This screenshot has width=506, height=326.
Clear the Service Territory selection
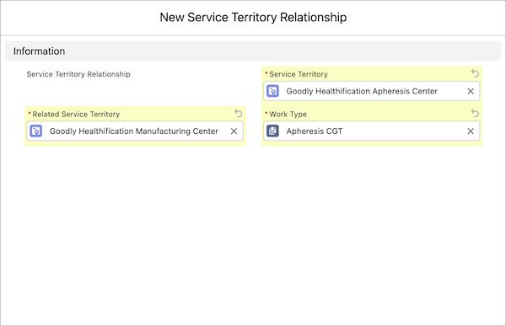(x=471, y=91)
